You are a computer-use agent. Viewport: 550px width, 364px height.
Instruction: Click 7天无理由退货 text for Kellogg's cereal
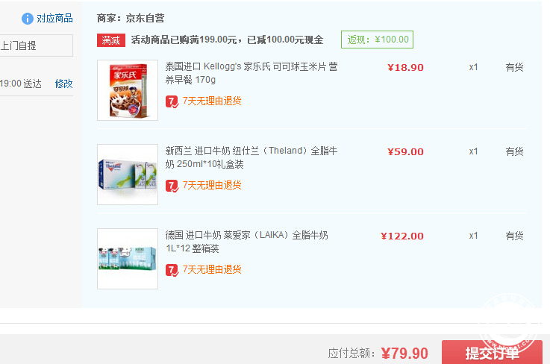(212, 101)
